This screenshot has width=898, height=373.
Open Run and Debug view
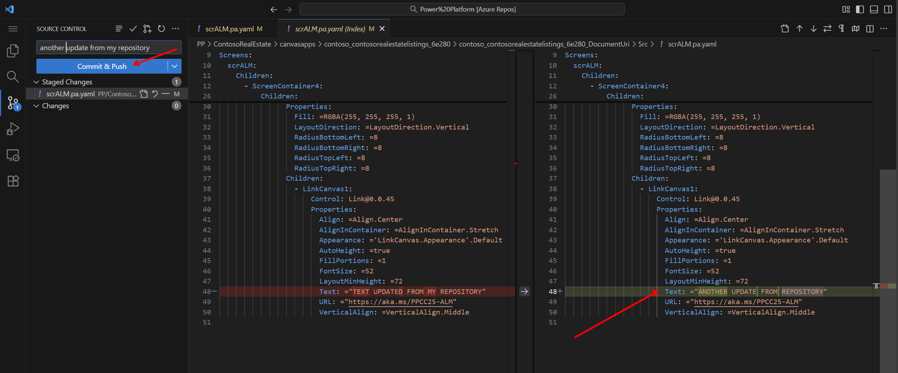pos(13,129)
